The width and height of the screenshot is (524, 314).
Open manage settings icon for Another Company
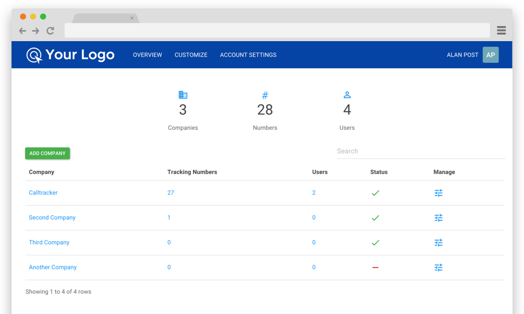point(438,267)
